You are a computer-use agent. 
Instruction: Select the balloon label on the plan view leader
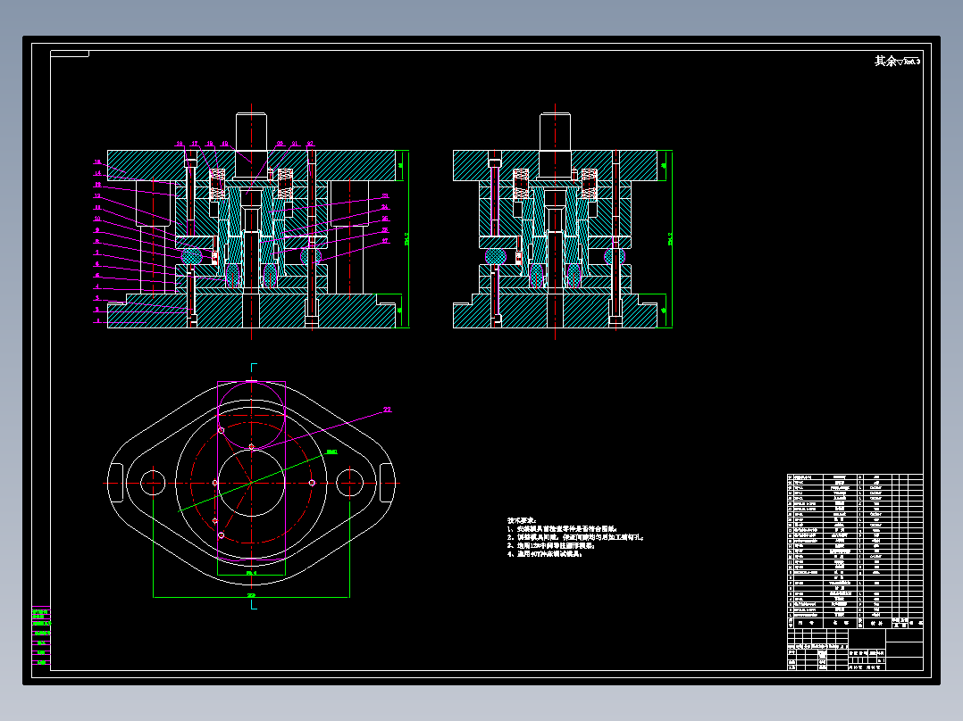(x=387, y=410)
